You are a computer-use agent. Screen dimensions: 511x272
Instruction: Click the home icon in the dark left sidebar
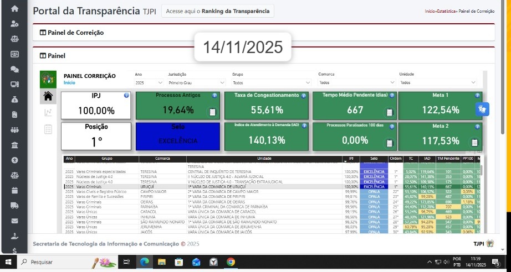coord(14,9)
